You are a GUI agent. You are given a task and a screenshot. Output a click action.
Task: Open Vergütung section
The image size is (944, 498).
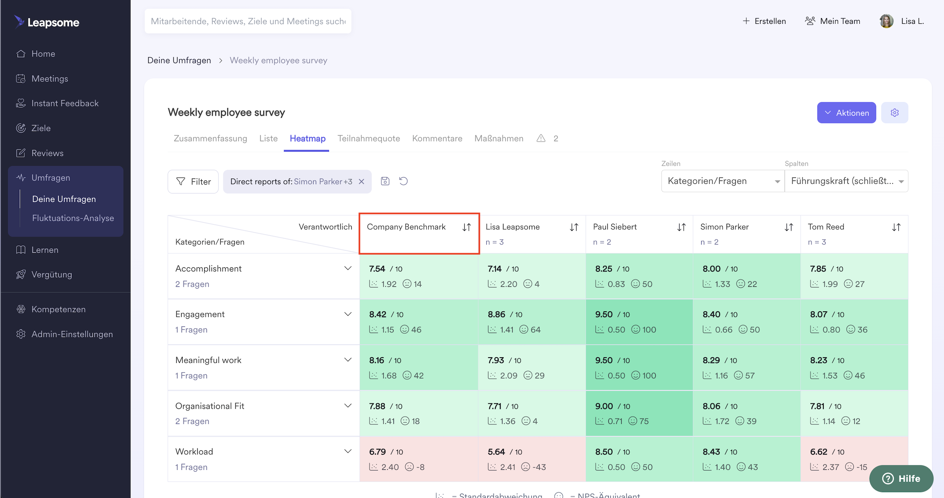(44, 274)
